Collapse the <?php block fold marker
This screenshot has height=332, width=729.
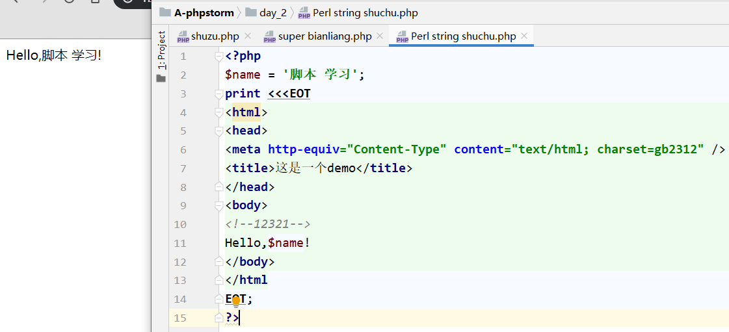pos(219,57)
